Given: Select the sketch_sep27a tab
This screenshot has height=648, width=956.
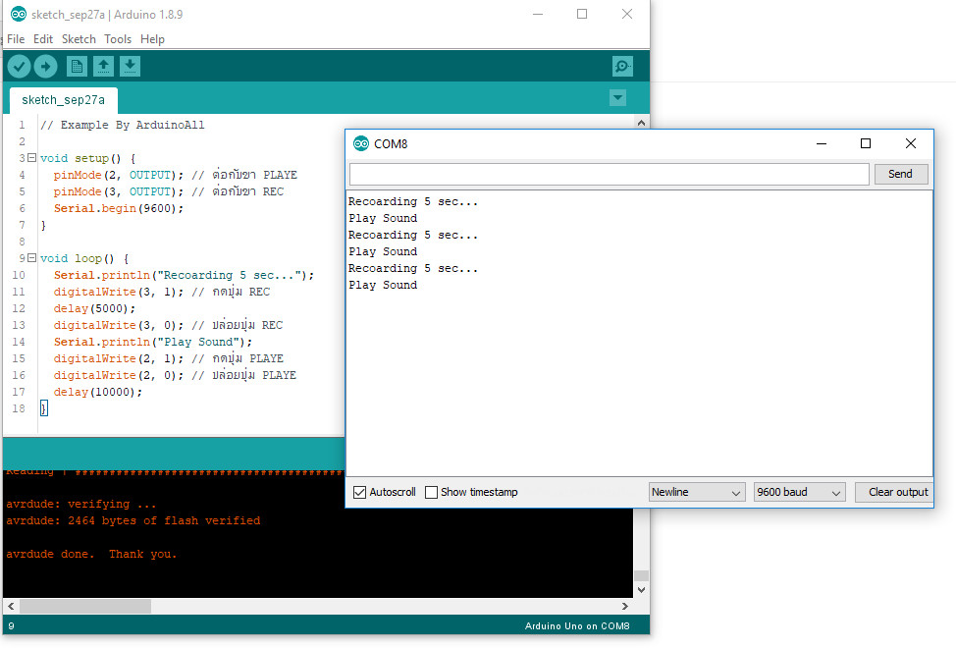Looking at the screenshot, I should click(64, 100).
